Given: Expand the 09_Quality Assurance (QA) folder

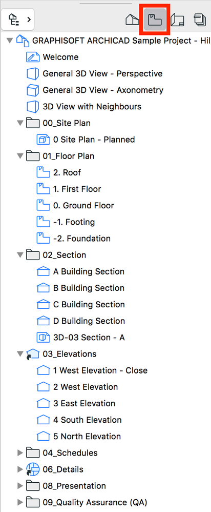Looking at the screenshot, I should coord(20,502).
